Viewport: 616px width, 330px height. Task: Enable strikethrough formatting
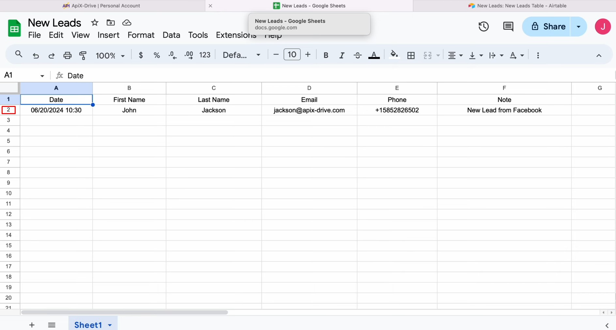[x=357, y=55]
